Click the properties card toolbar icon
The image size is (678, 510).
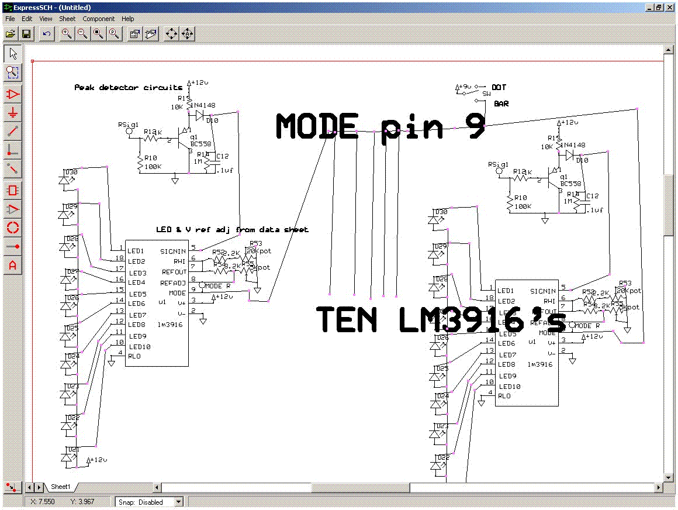[x=135, y=34]
